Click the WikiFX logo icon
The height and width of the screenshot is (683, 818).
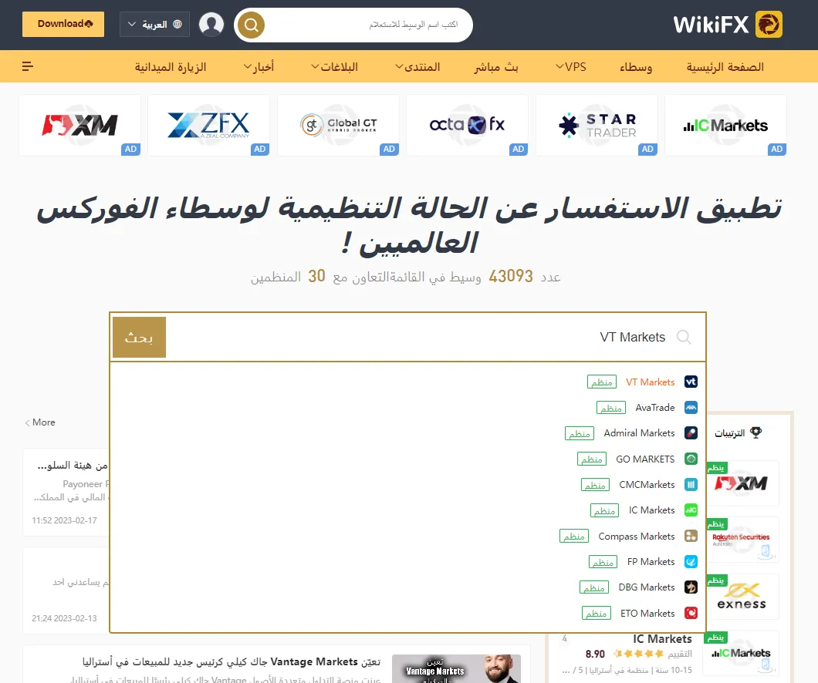[x=769, y=25]
